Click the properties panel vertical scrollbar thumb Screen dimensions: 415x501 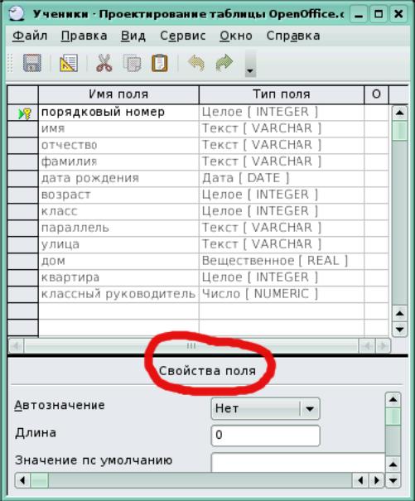(x=393, y=416)
